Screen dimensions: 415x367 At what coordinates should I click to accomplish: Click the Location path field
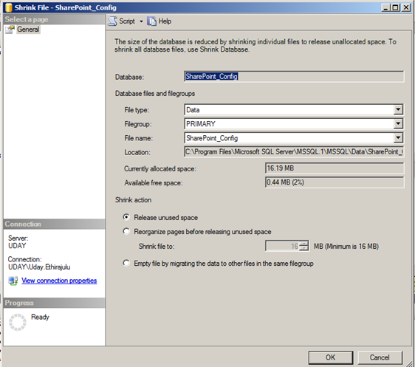294,152
